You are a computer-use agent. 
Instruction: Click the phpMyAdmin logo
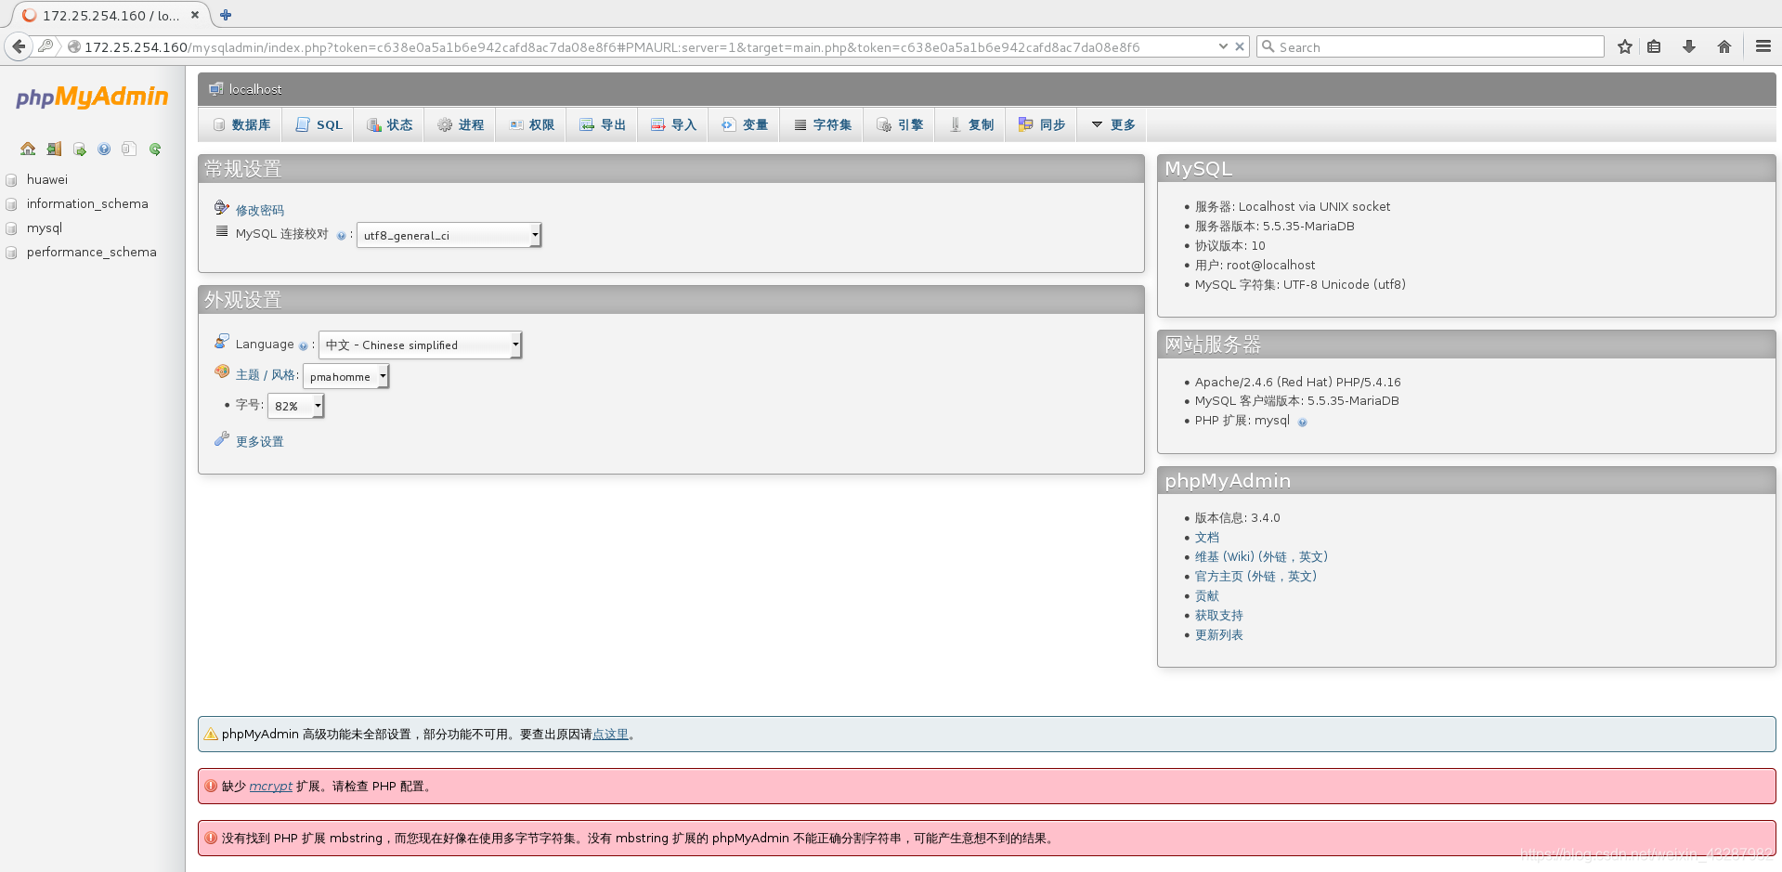(x=92, y=97)
